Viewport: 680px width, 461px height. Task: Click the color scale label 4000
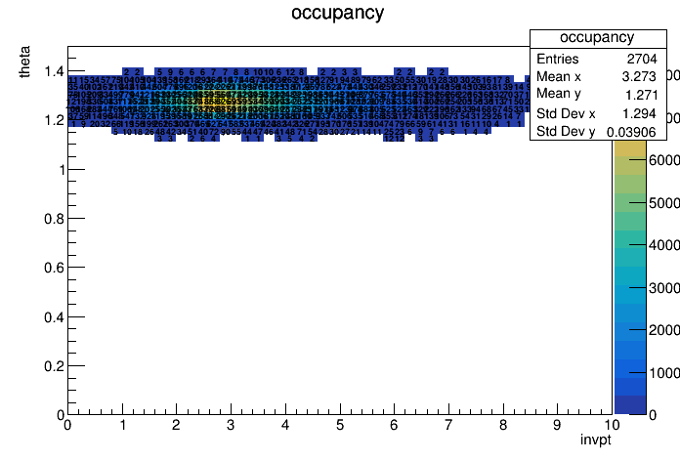tap(664, 245)
